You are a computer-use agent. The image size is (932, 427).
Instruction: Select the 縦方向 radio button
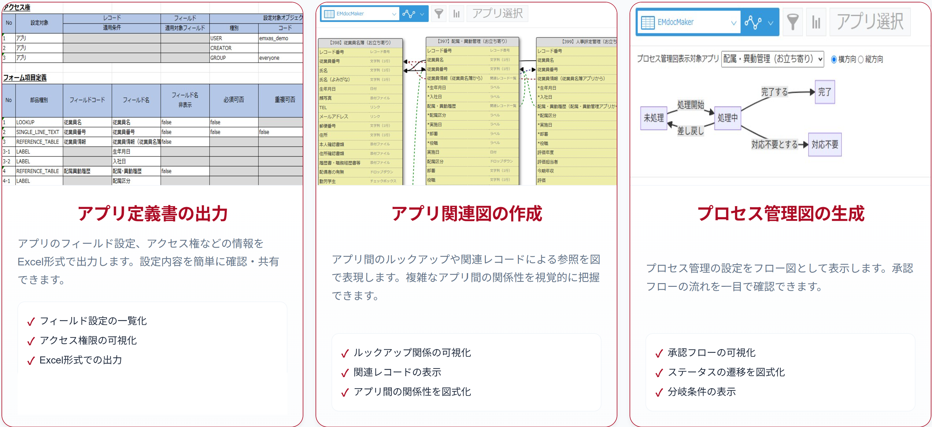pyautogui.click(x=861, y=60)
